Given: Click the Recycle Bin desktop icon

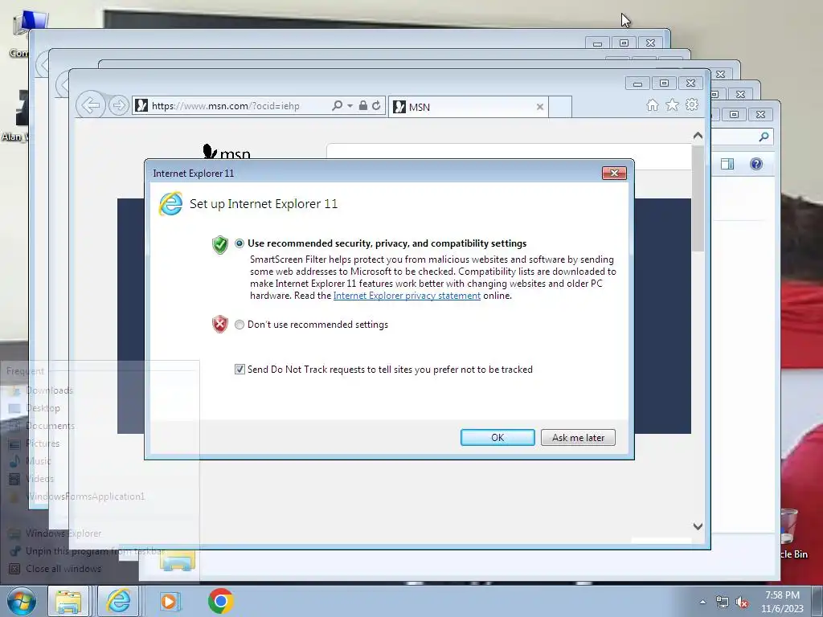Looking at the screenshot, I should pyautogui.click(x=792, y=533).
